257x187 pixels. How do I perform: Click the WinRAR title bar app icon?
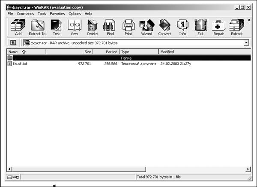[9, 7]
